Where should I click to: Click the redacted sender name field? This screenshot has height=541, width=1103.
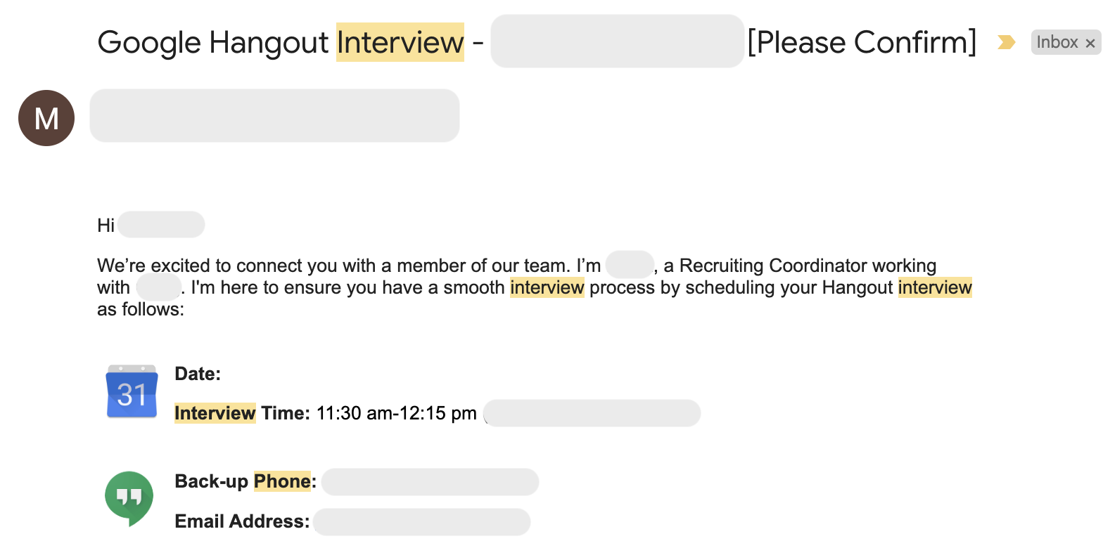(x=274, y=115)
